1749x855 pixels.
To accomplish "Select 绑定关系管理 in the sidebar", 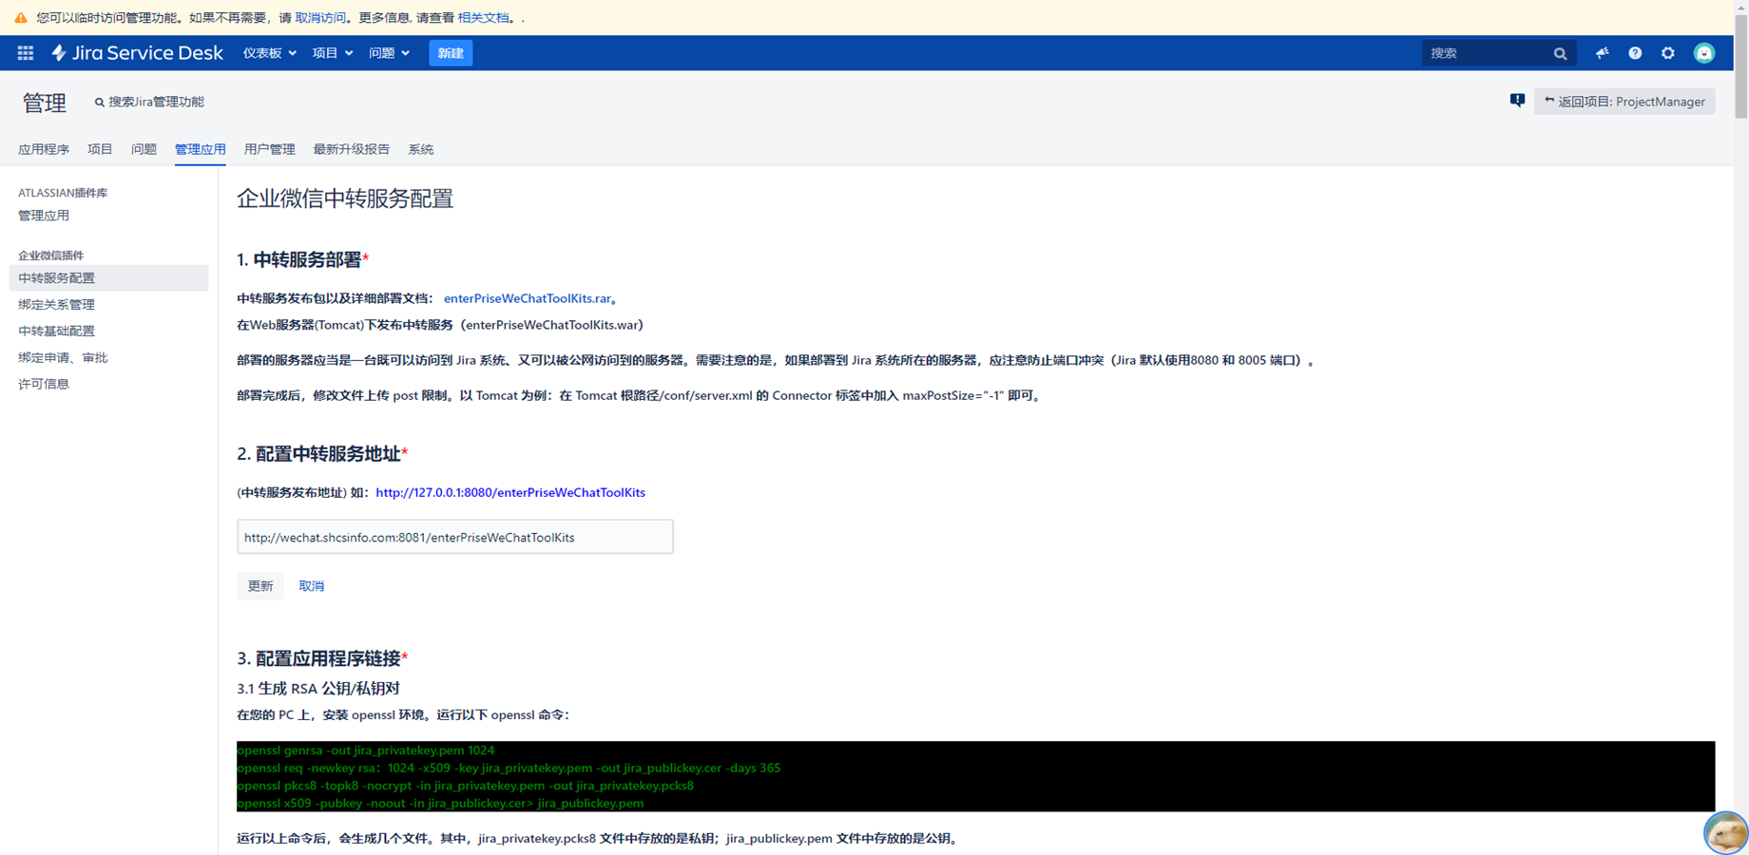I will 56,305.
